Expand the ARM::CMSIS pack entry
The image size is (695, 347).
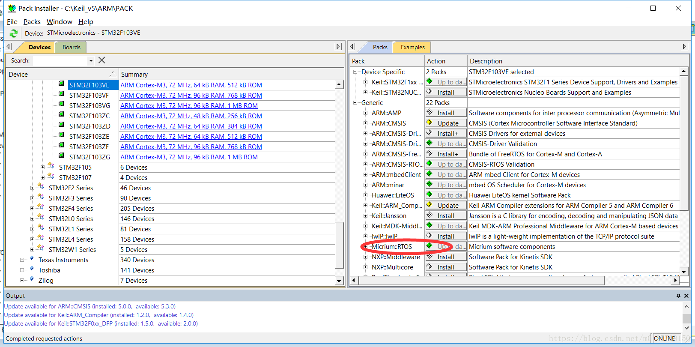[365, 123]
